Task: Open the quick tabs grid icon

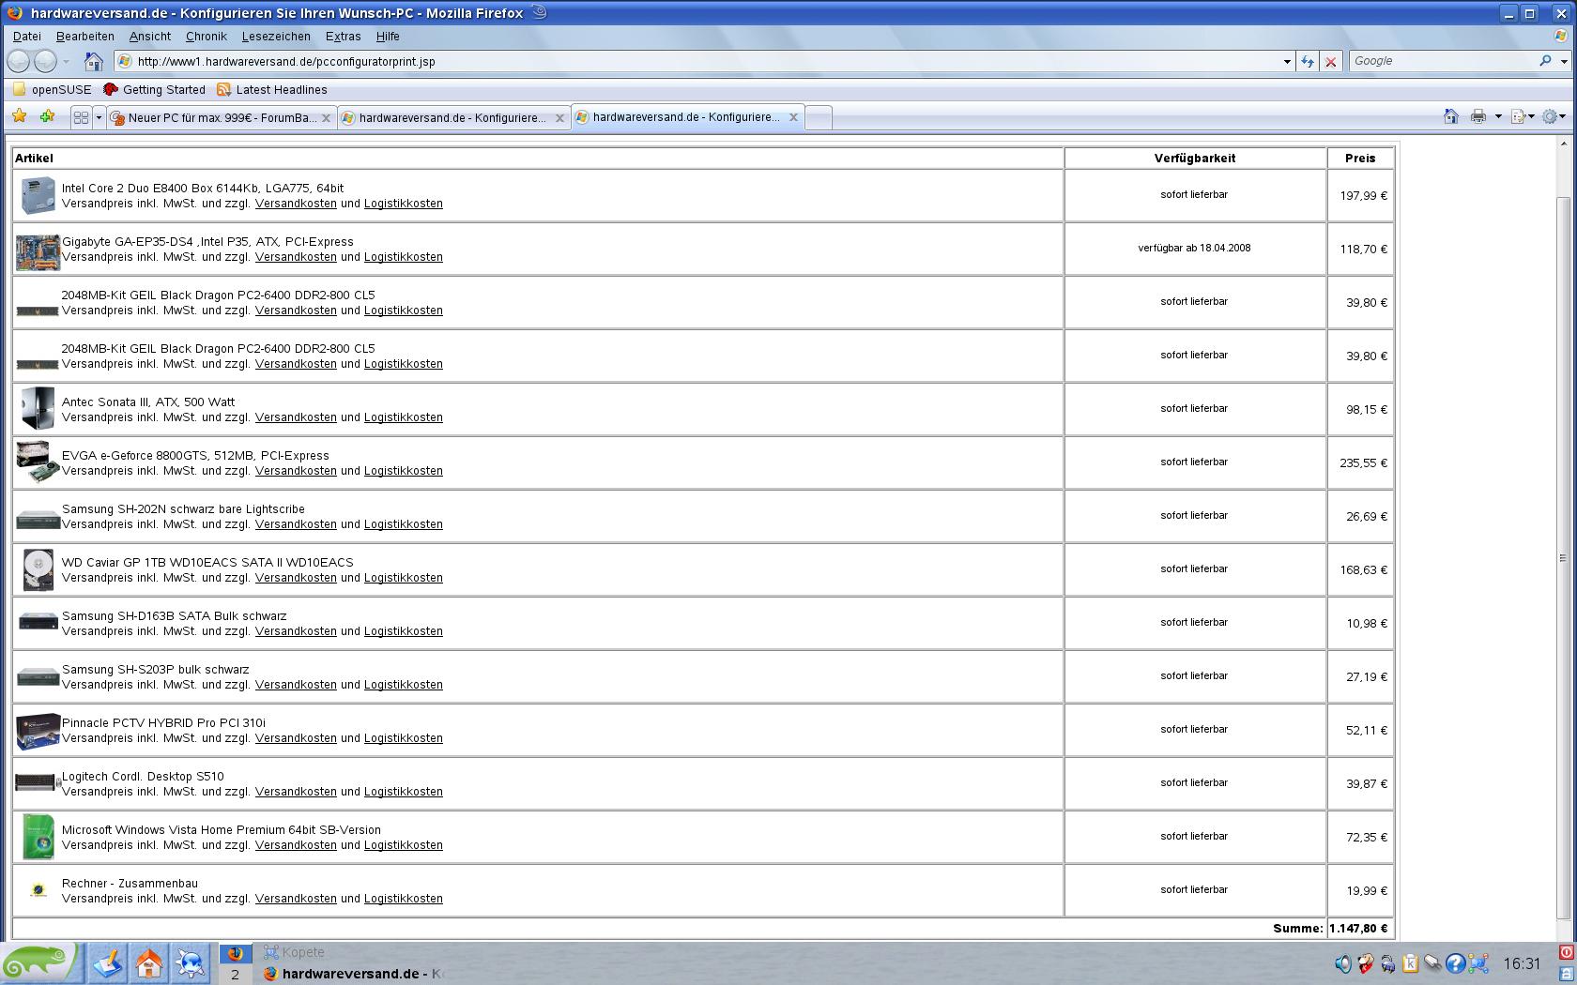Action: (x=81, y=117)
